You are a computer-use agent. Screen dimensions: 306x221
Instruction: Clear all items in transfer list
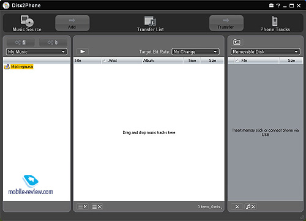[x=97, y=207]
